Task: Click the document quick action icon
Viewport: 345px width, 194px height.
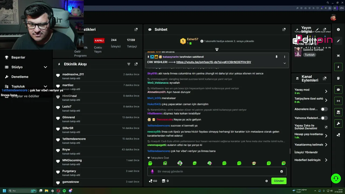Action: 338,78
